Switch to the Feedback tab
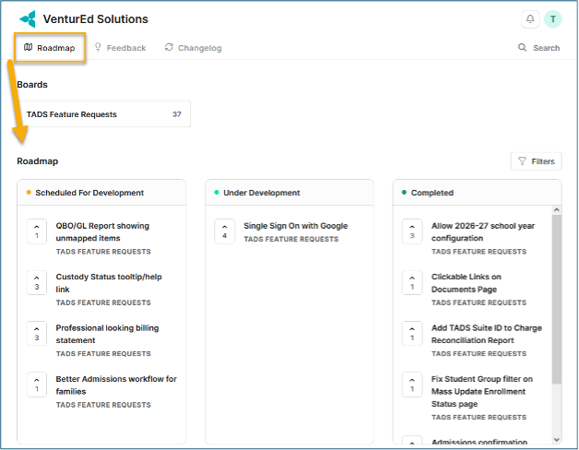The height and width of the screenshot is (450, 579). click(x=121, y=48)
